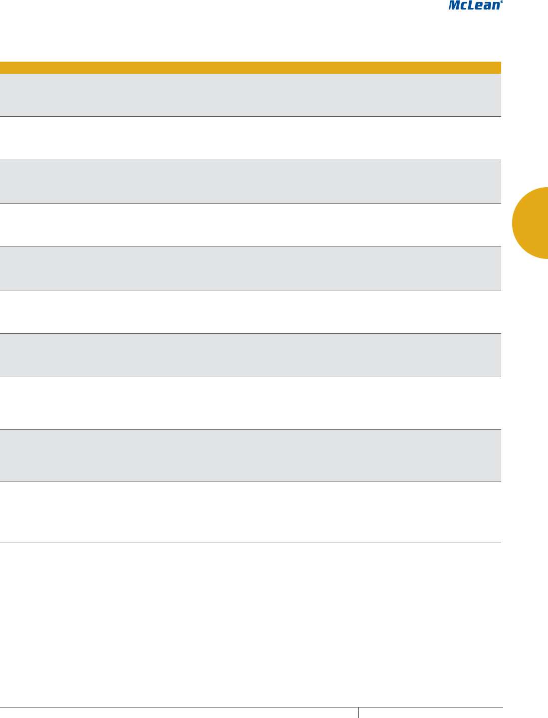Select the fourth gray table row

pos(251,355)
